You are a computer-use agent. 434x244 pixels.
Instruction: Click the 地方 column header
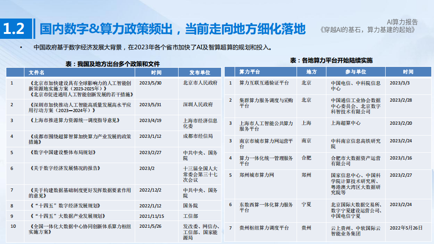(x=311, y=72)
